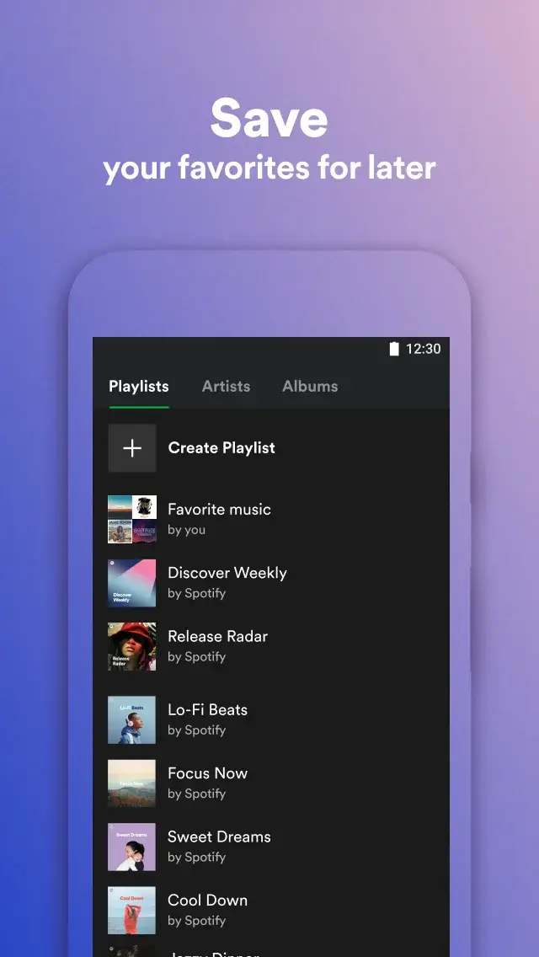
Task: Select the Release Radar playlist title
Action: click(x=217, y=637)
